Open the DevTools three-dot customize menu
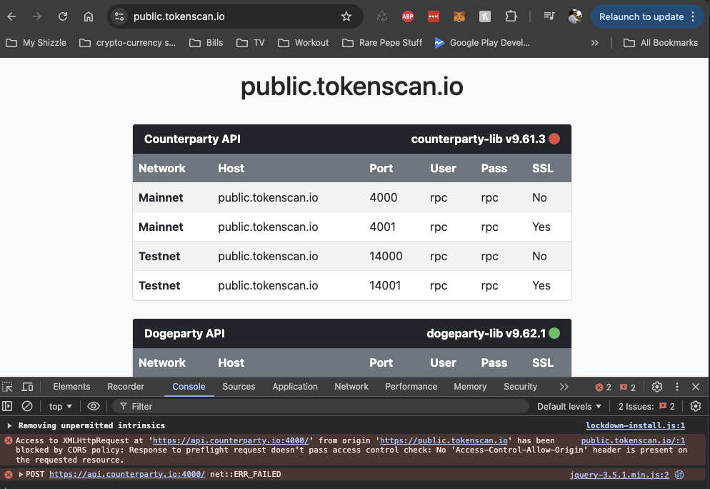The image size is (710, 489). pos(677,387)
